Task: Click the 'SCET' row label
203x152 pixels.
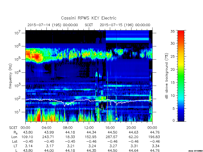Action: click(13, 128)
